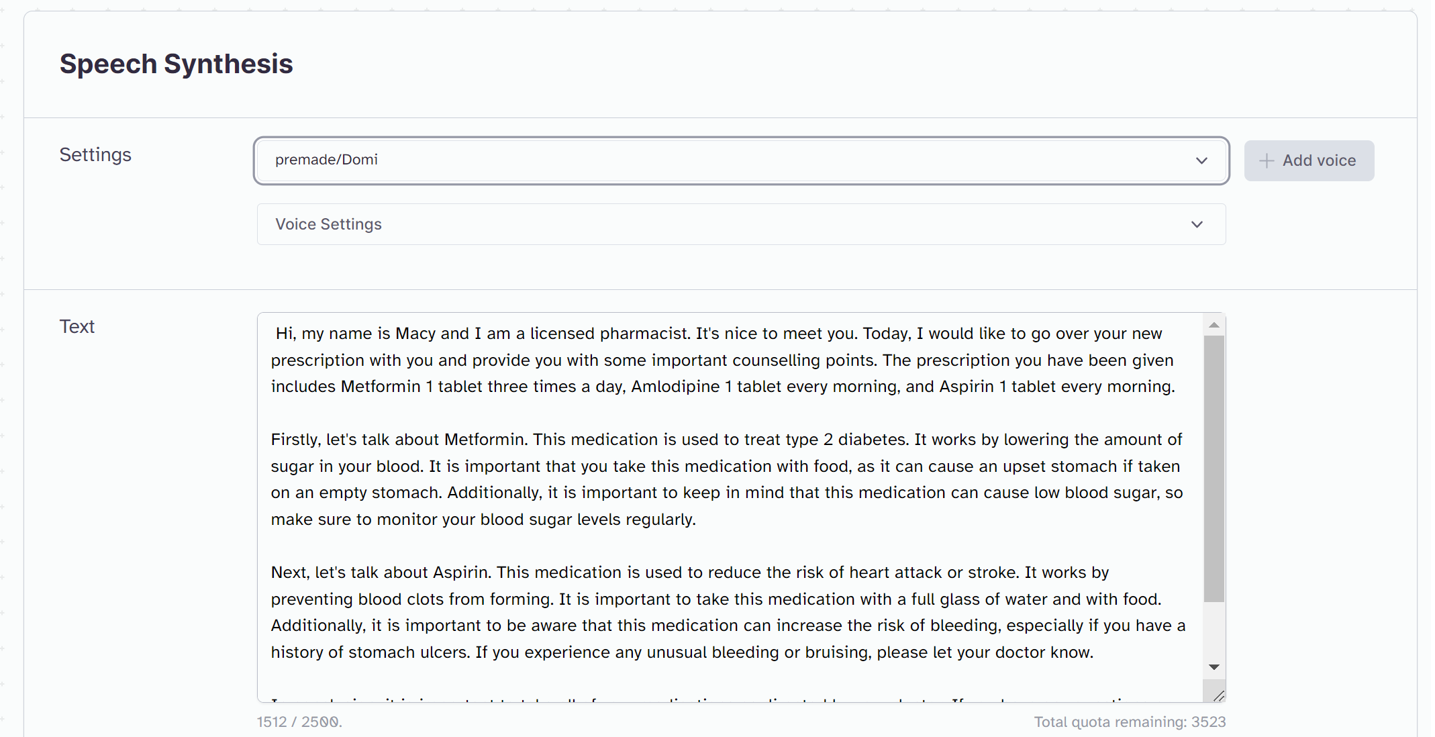Click the chevron arrow in voice selector
The width and height of the screenshot is (1435, 737).
(1201, 161)
